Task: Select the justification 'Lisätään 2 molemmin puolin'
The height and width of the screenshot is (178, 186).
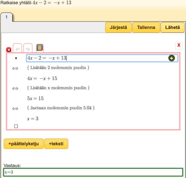Action: (x=58, y=68)
